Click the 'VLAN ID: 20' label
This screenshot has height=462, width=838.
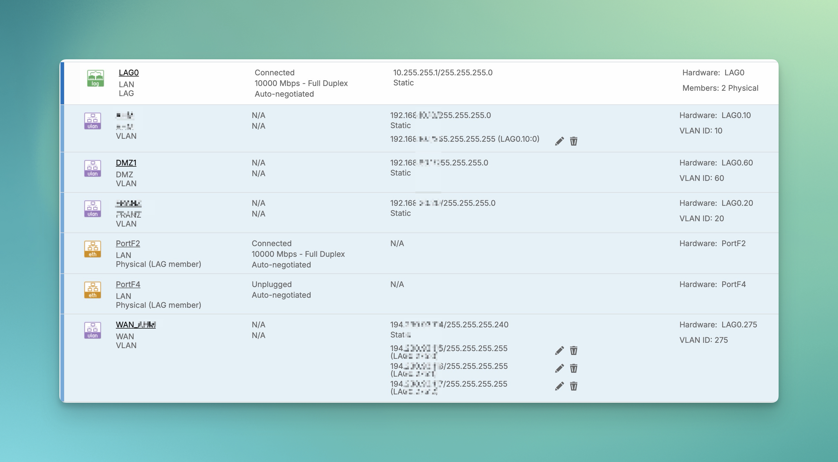[x=702, y=218]
